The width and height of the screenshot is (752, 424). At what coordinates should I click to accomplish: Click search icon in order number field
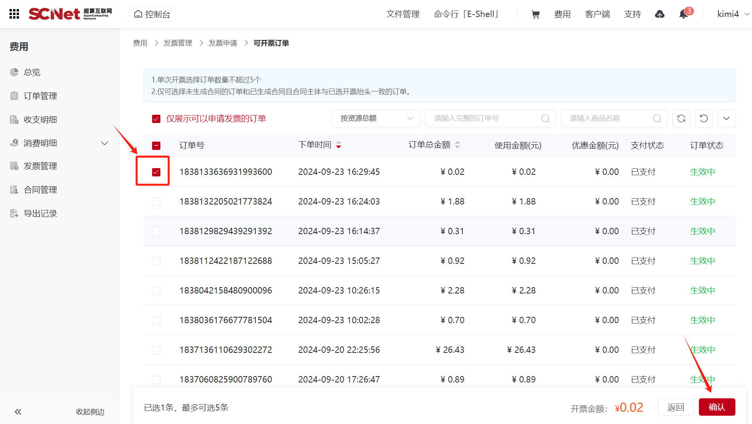pyautogui.click(x=545, y=118)
